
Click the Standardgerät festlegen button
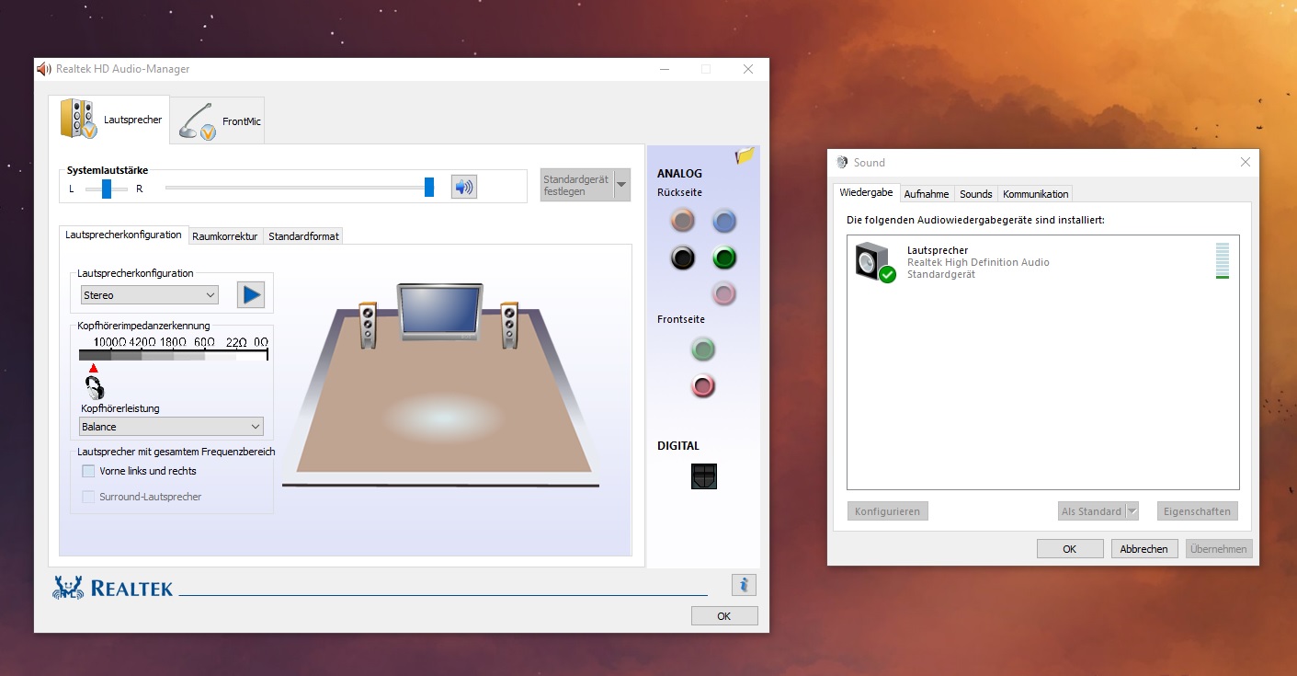coord(576,185)
